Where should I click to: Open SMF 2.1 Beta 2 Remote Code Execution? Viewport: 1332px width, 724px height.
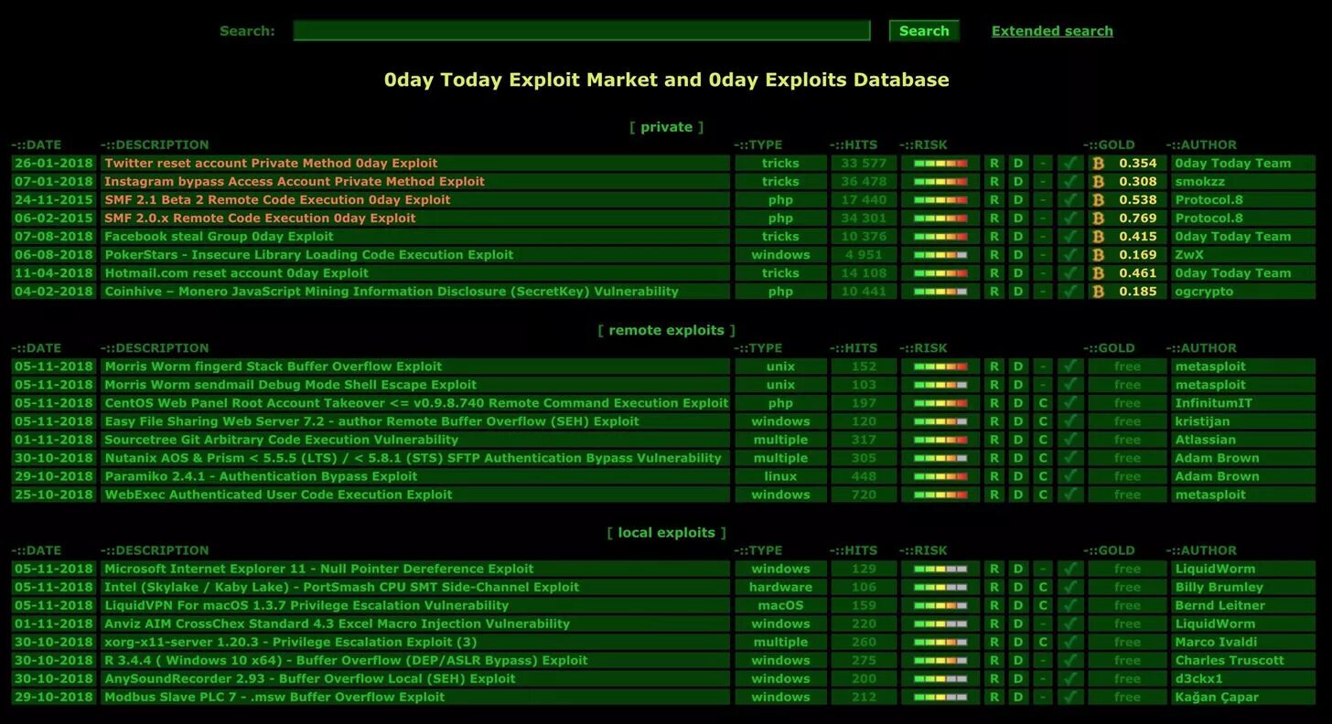(x=277, y=200)
